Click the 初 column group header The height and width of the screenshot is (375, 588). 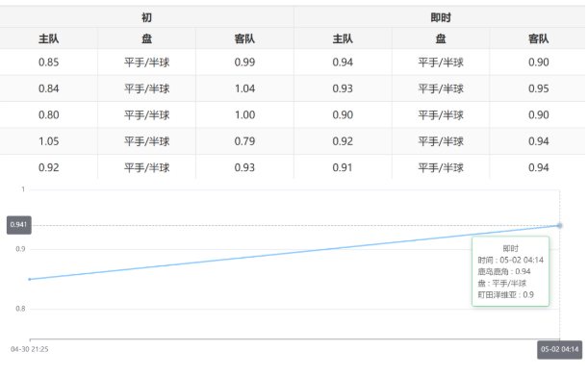[x=146, y=17]
